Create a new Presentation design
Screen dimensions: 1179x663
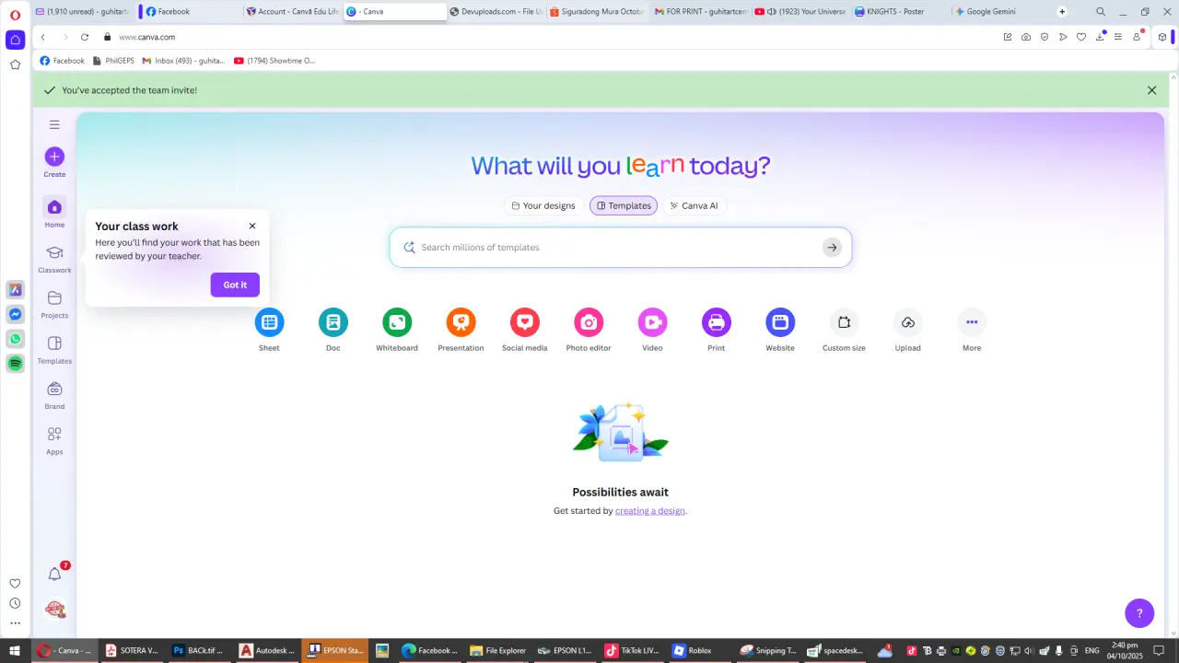(461, 322)
